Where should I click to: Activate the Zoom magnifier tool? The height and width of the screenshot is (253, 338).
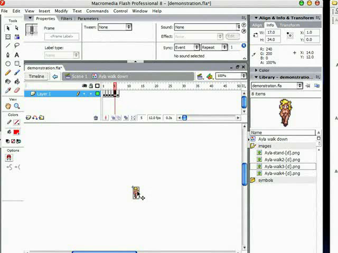point(17,106)
